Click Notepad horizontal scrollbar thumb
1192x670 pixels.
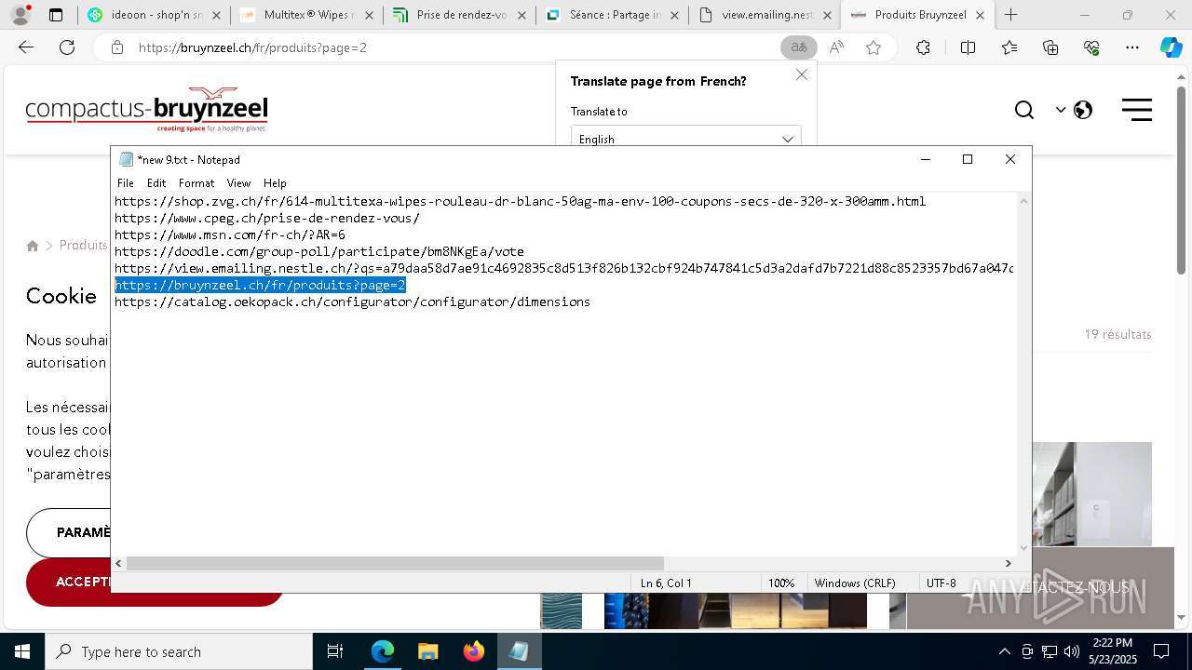tap(395, 563)
